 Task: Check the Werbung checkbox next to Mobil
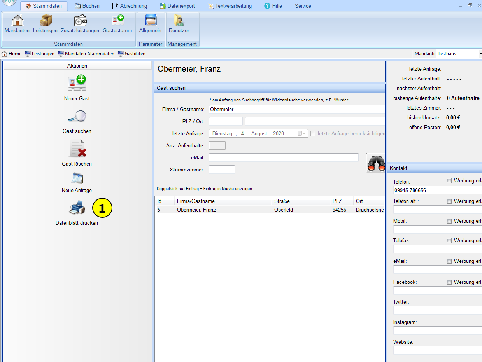point(449,221)
